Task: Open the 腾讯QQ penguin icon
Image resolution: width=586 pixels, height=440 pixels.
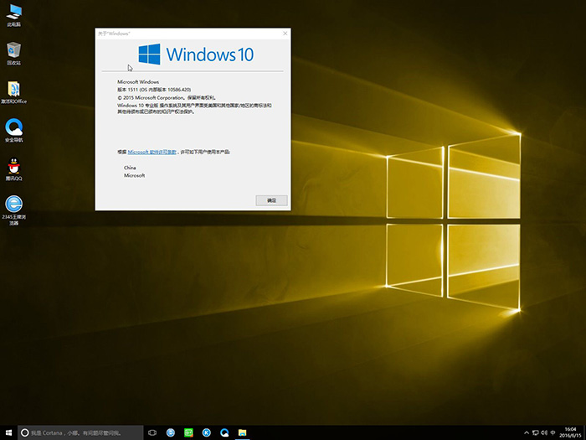Action: (x=14, y=166)
